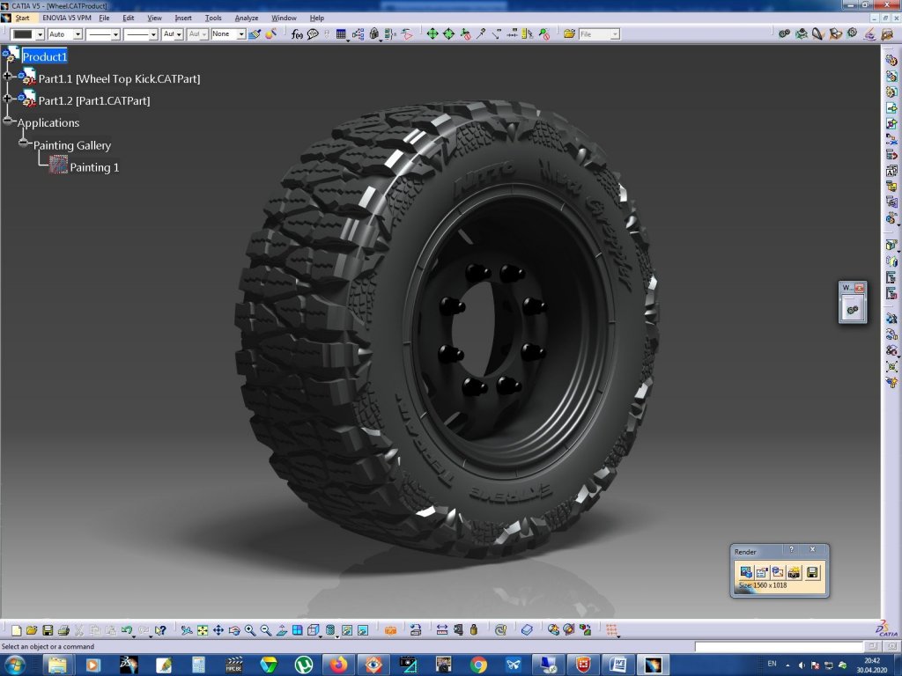Open the Insert menu

point(183,18)
